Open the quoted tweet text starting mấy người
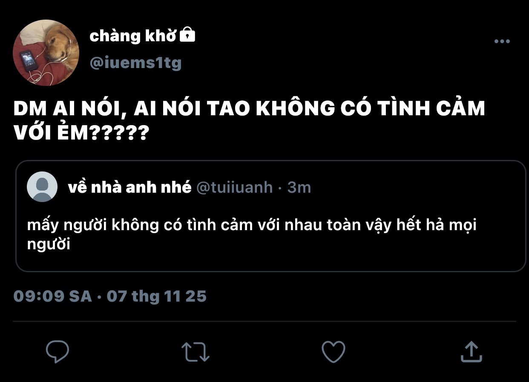The width and height of the screenshot is (529, 382). pyautogui.click(x=251, y=234)
